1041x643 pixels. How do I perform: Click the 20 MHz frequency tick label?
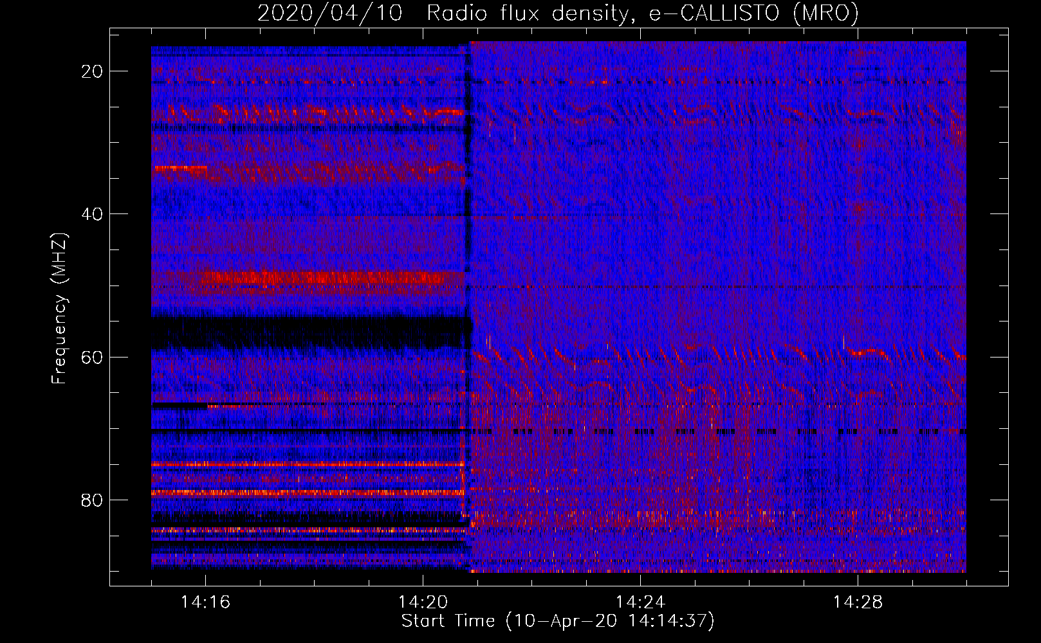(93, 71)
